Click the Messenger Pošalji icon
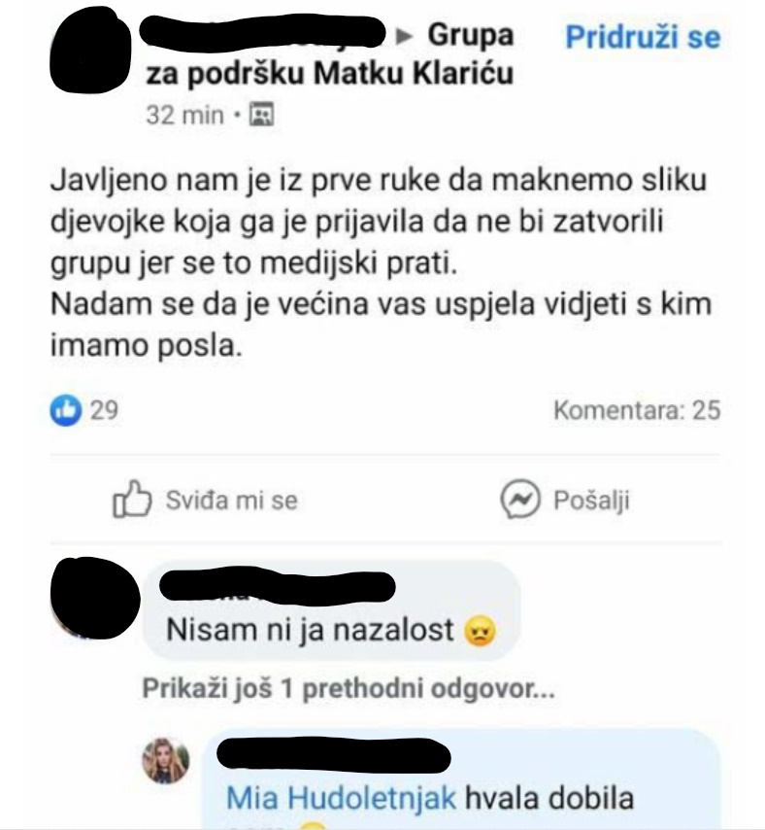The height and width of the screenshot is (830, 765). pos(520,500)
